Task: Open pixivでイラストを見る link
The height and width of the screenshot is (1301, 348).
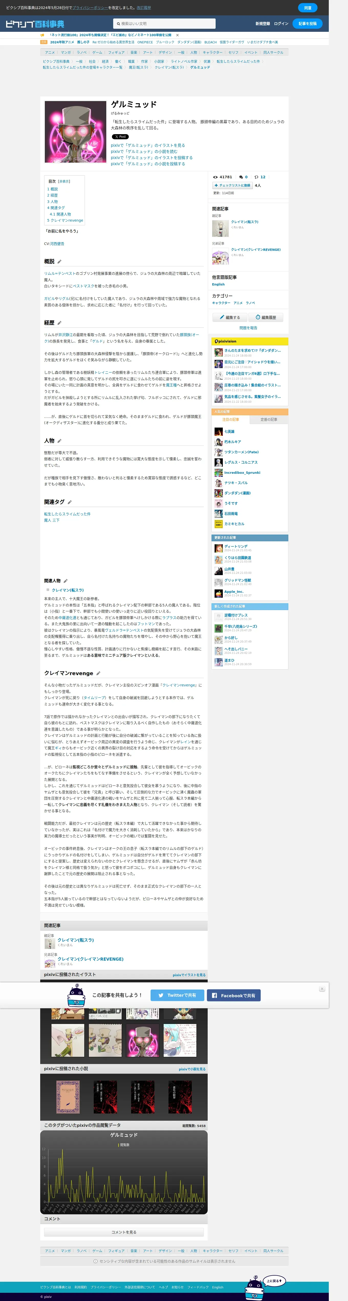Action: (x=189, y=975)
